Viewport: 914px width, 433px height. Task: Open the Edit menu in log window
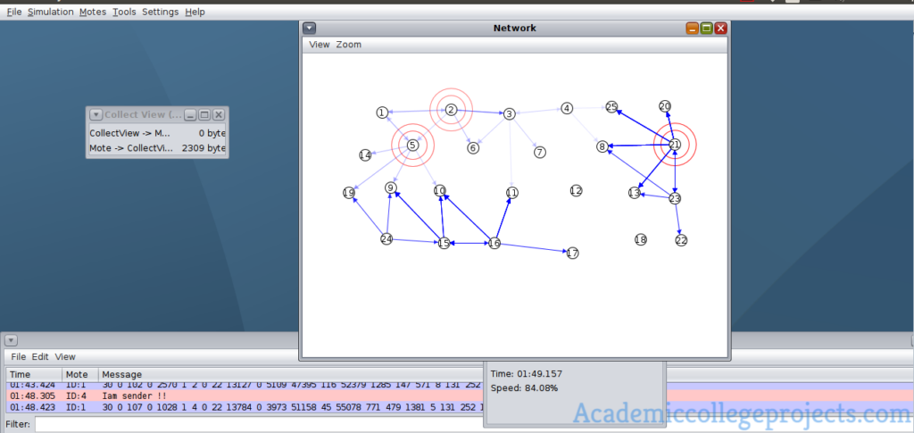(x=40, y=356)
